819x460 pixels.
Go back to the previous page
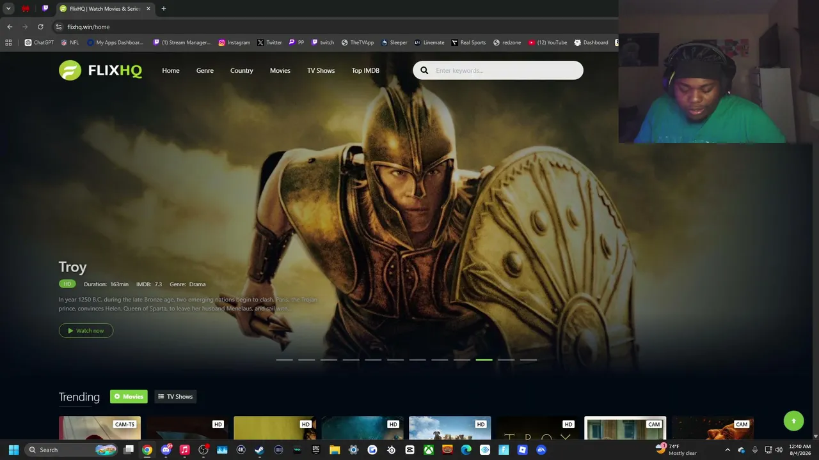[10, 27]
